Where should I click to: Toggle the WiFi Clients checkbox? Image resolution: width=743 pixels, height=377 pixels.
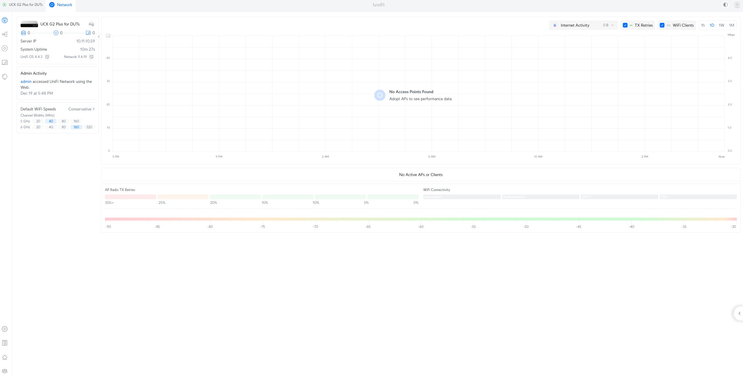pyautogui.click(x=662, y=25)
